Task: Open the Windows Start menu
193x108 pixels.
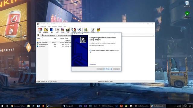Action: click(2, 106)
